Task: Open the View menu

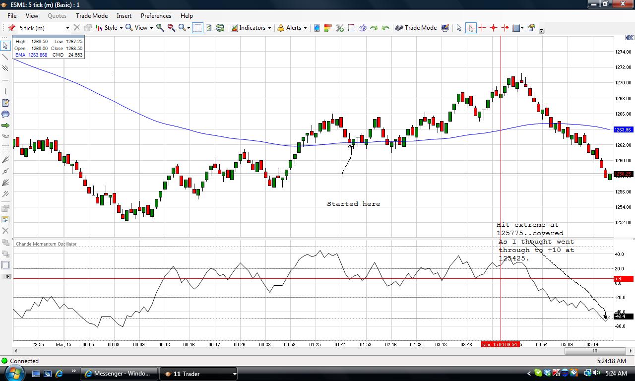Action: tap(32, 16)
